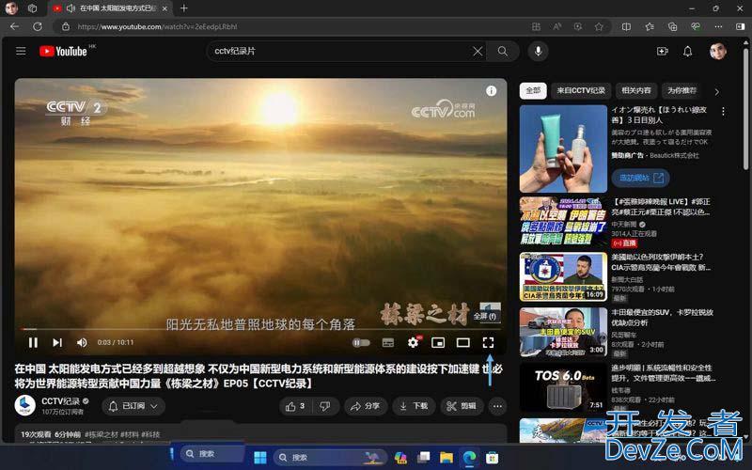
Task: Open the notifications bell
Action: [687, 51]
